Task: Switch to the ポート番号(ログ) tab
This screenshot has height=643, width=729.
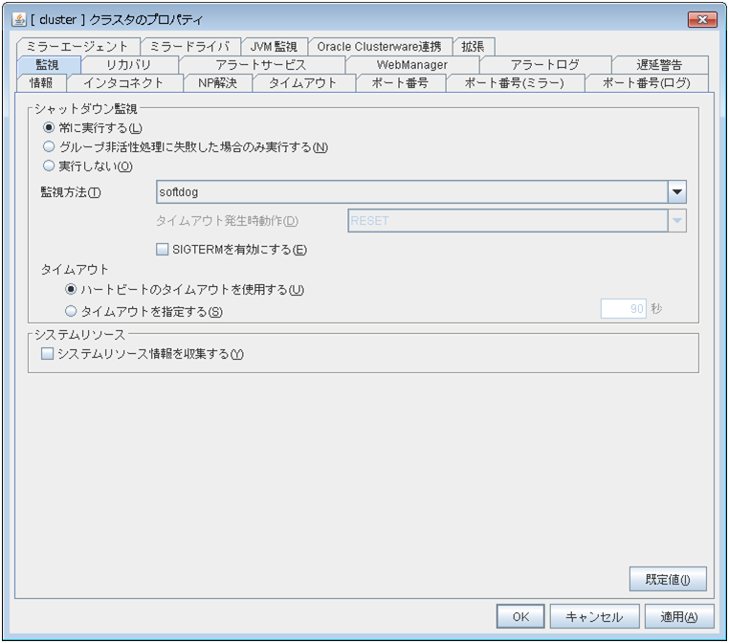Action: pos(647,82)
